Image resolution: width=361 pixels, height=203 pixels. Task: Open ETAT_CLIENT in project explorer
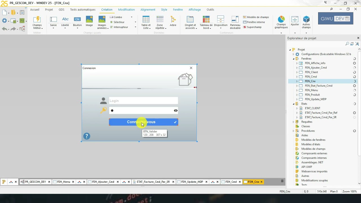(312, 108)
